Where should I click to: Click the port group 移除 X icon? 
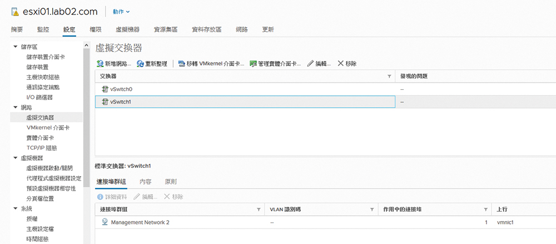pyautogui.click(x=167, y=197)
